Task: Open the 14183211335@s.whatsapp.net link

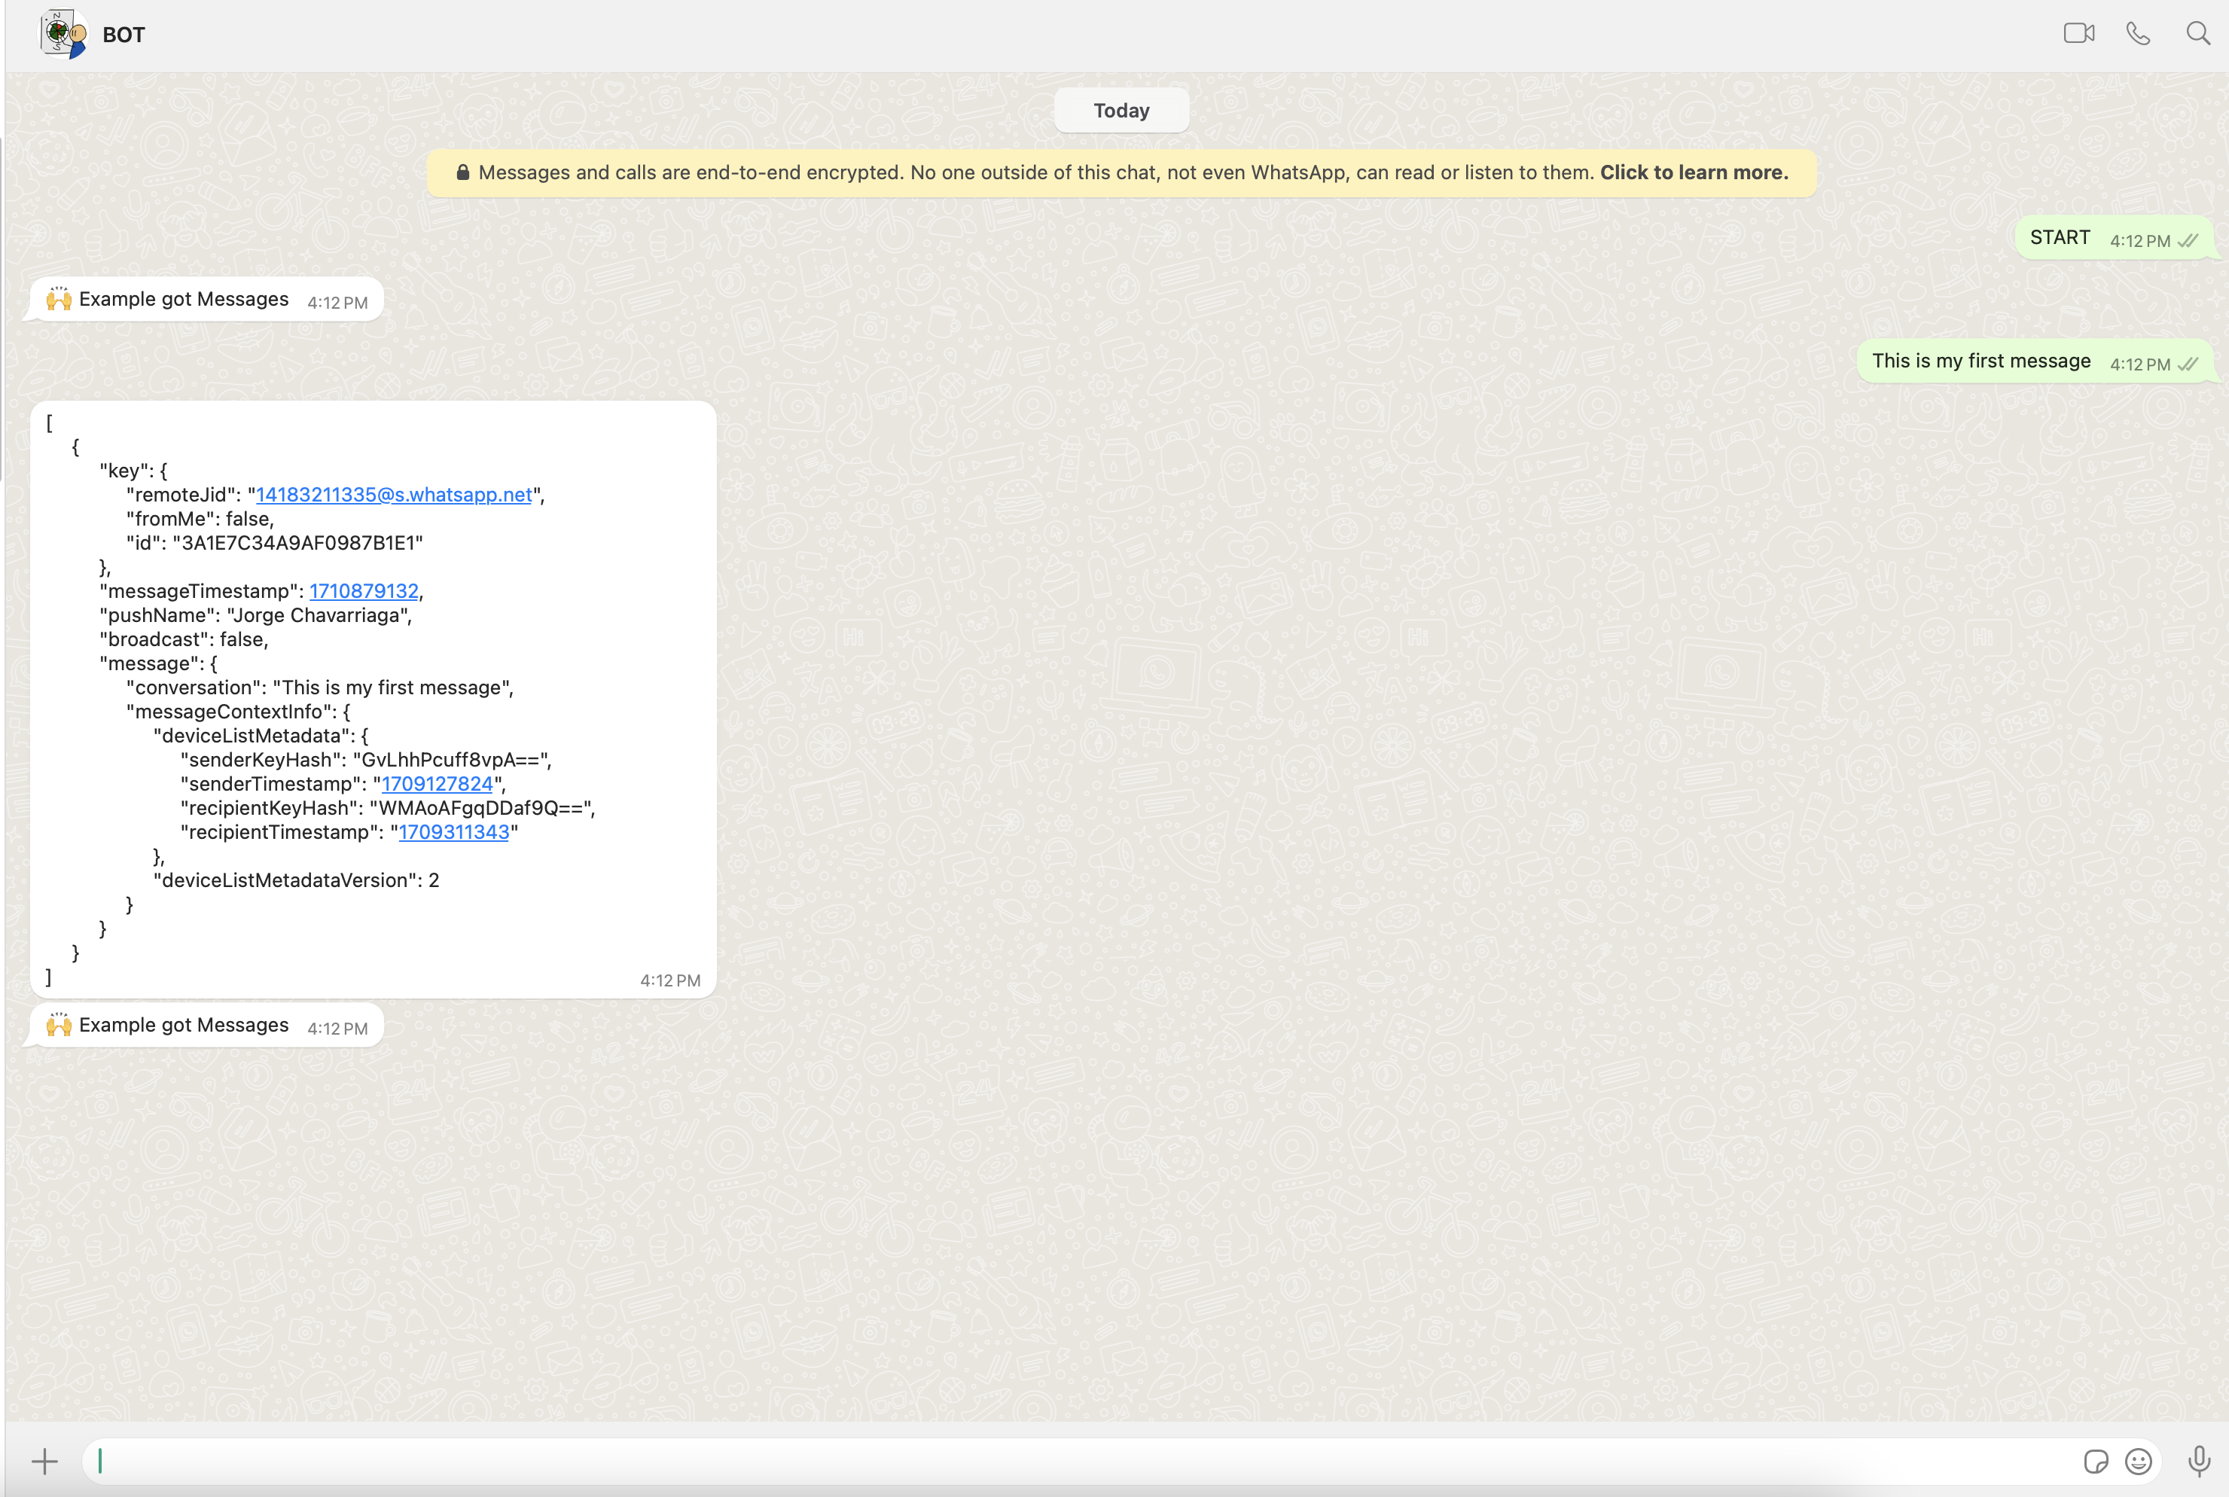Action: tap(393, 495)
